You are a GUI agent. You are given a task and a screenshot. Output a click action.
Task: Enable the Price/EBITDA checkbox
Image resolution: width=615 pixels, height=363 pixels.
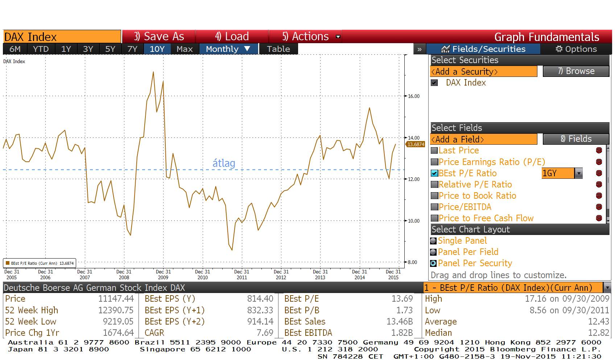point(434,207)
